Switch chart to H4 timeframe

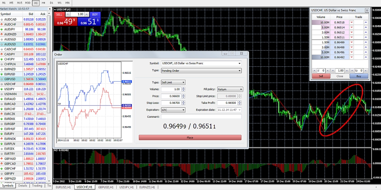44,3
